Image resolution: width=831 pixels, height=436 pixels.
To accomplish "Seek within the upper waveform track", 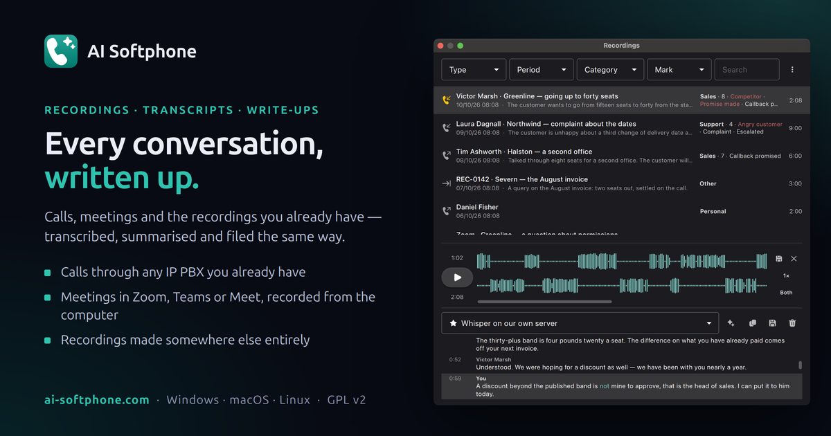I will [x=622, y=261].
